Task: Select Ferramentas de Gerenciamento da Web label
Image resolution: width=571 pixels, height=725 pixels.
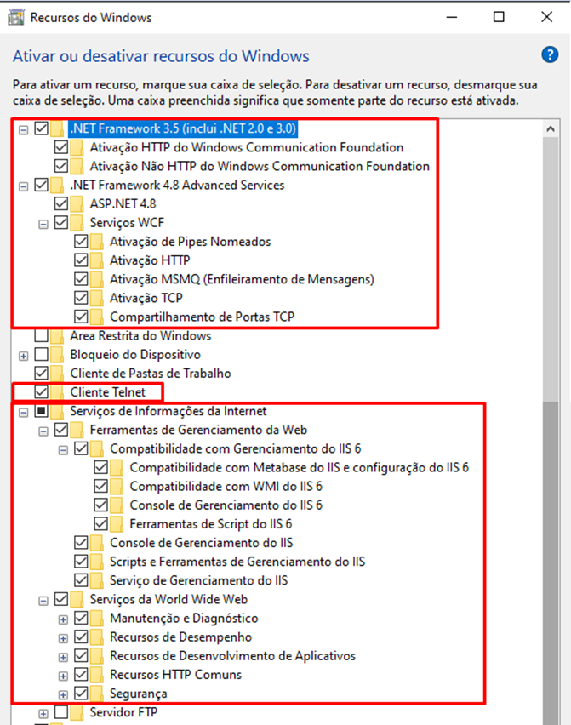Action: (198, 430)
